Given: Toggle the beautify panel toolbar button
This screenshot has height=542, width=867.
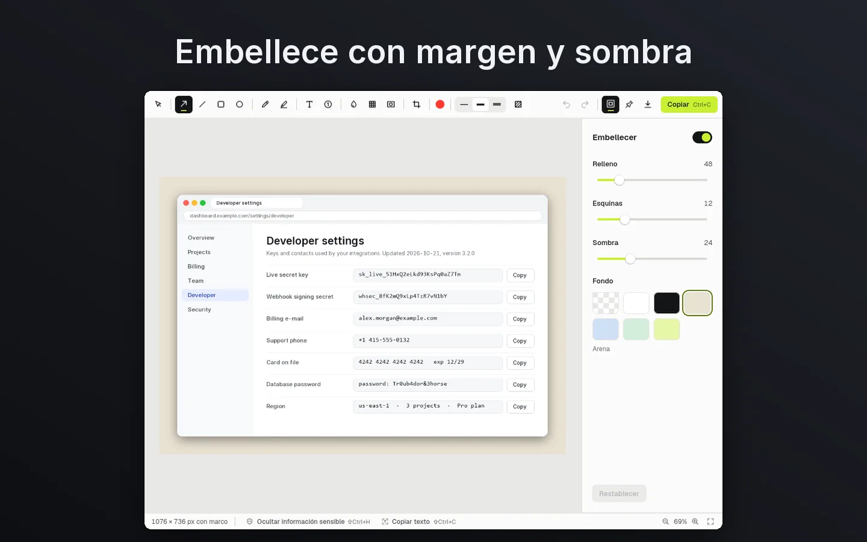Looking at the screenshot, I should pyautogui.click(x=611, y=104).
